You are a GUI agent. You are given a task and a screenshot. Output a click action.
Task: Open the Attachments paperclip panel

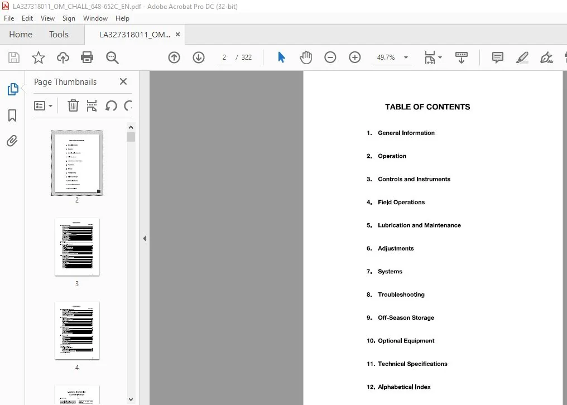(12, 141)
